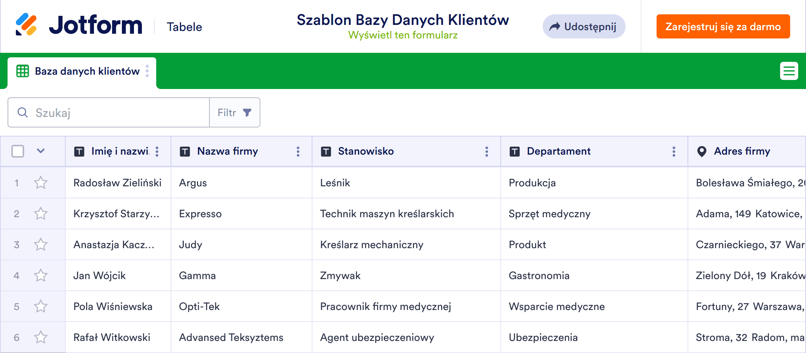The image size is (806, 353).
Task: Open Departament column three-dot menu
Action: pyautogui.click(x=674, y=152)
